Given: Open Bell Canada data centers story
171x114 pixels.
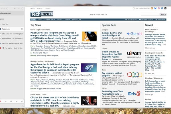Looking at the screenshot, I should point(156,86).
